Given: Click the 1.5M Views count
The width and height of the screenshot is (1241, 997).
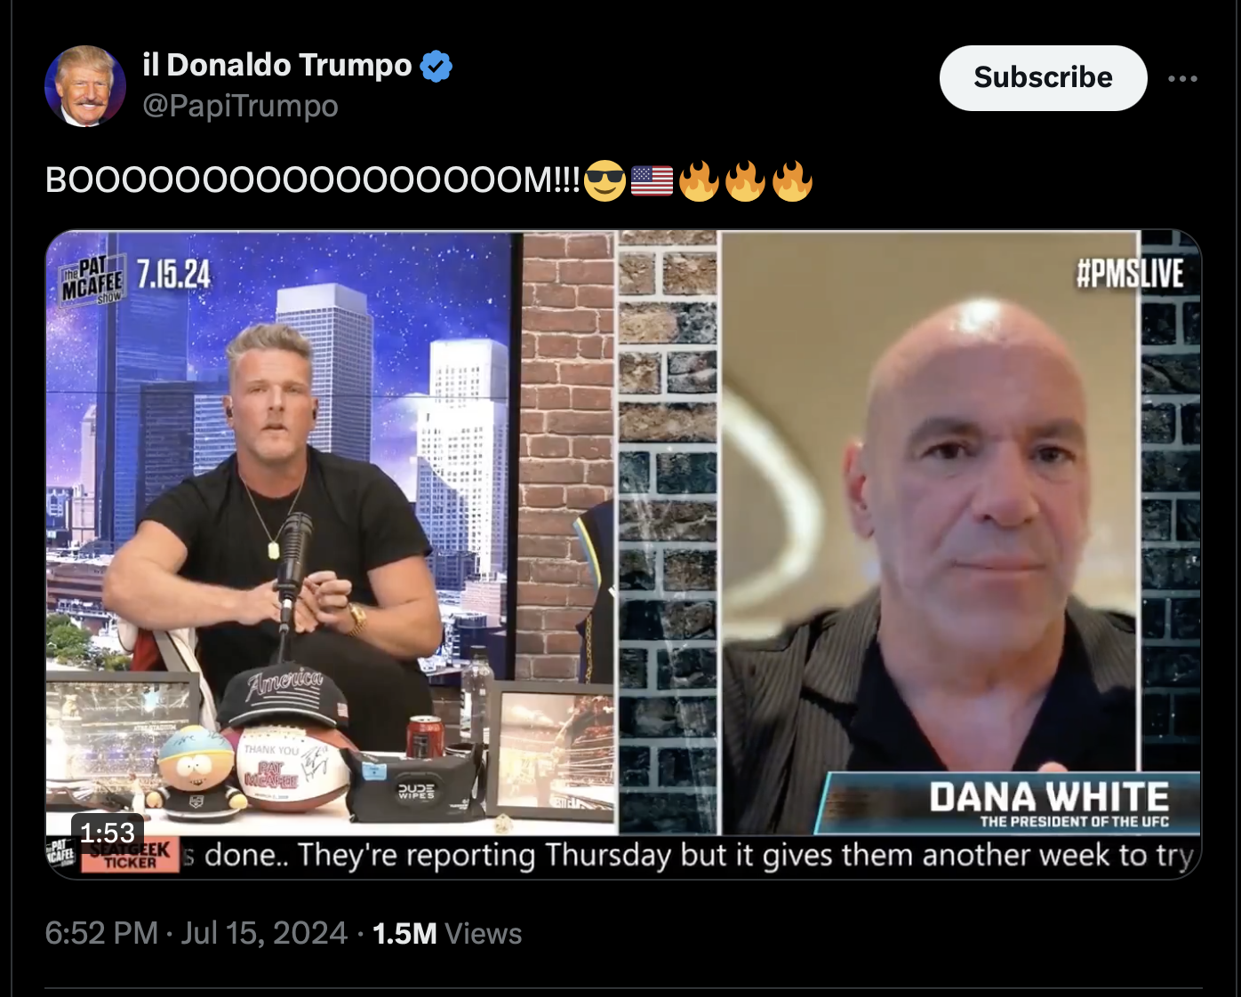Looking at the screenshot, I should [447, 933].
